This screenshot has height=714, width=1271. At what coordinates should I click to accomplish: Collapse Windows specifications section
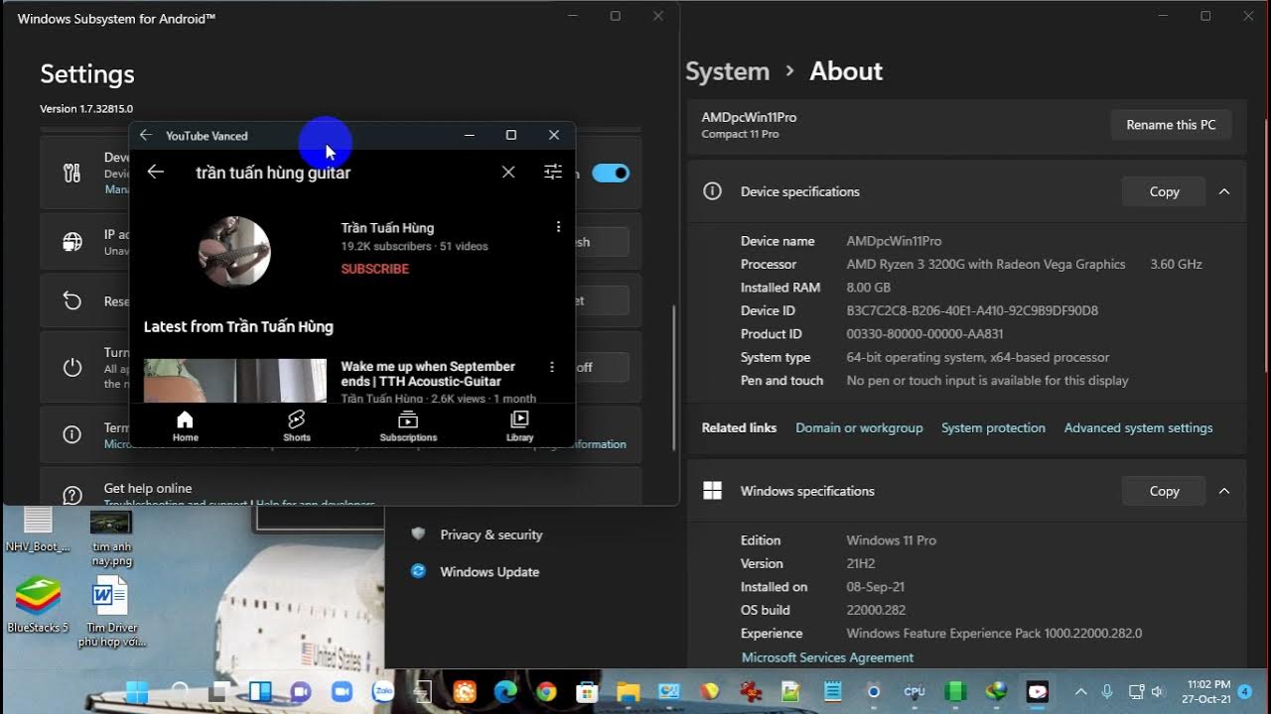(1224, 491)
